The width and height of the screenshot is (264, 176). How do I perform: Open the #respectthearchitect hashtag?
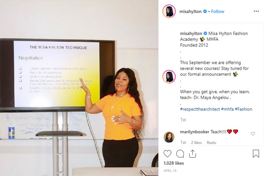coord(200,109)
